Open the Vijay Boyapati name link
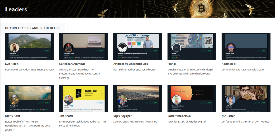This screenshot has height=134, width=275. tap(123, 116)
